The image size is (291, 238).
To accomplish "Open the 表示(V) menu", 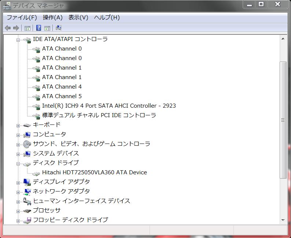I will pos(78,18).
